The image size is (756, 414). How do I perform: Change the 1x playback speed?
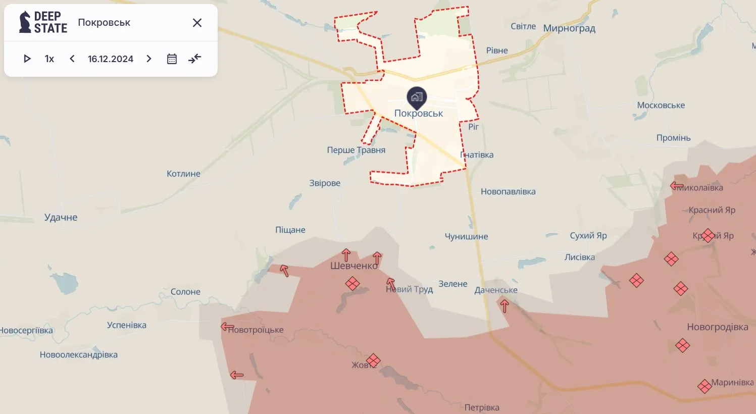[x=49, y=59]
